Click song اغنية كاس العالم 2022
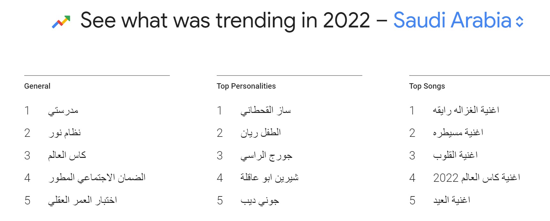The image size is (550, 221). click(x=476, y=178)
